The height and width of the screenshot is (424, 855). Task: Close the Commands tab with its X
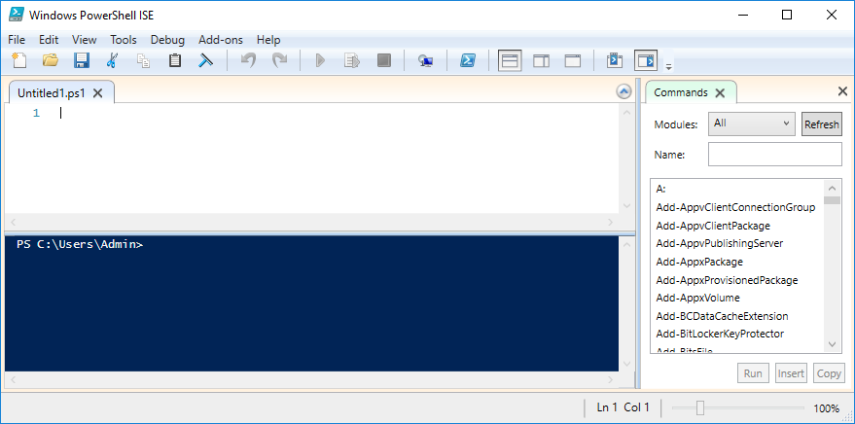(720, 93)
